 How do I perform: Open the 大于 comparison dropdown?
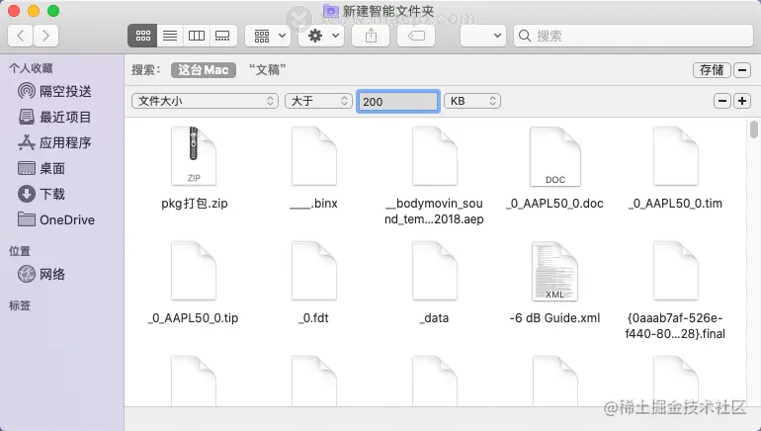(x=318, y=101)
